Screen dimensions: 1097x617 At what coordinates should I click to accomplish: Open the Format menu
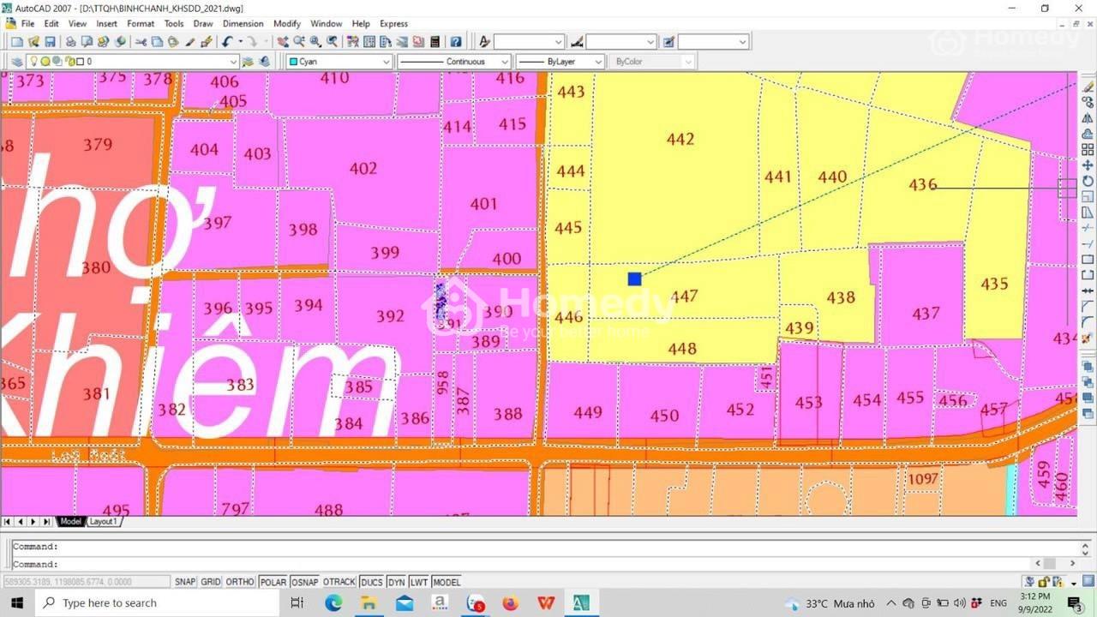click(x=141, y=23)
